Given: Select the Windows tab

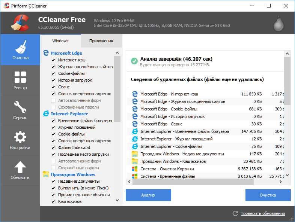Looking at the screenshot, I should point(60,41).
